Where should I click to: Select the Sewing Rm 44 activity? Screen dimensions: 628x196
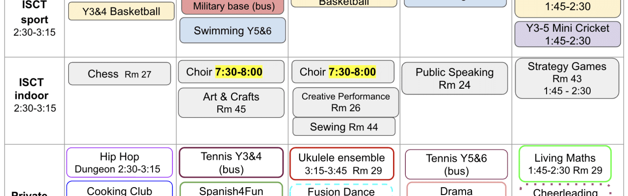pos(344,127)
